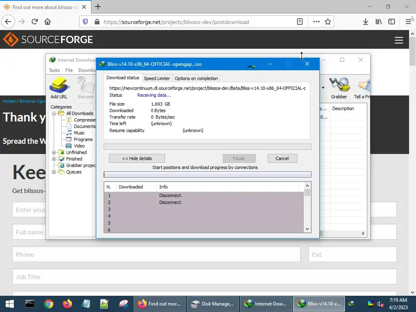The width and height of the screenshot is (416, 312).
Task: Switch to Internet Download Manager taskbar window
Action: point(266,304)
